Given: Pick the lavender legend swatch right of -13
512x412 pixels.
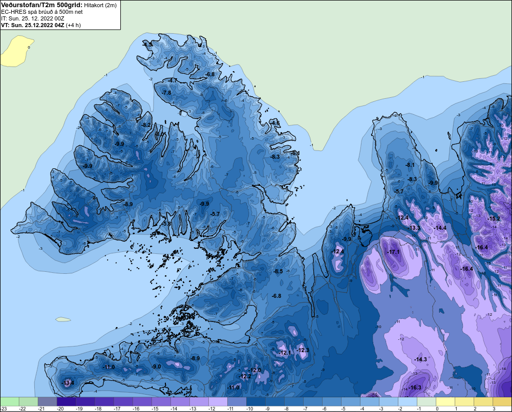Looking at the screenshot, I should click(x=199, y=402).
